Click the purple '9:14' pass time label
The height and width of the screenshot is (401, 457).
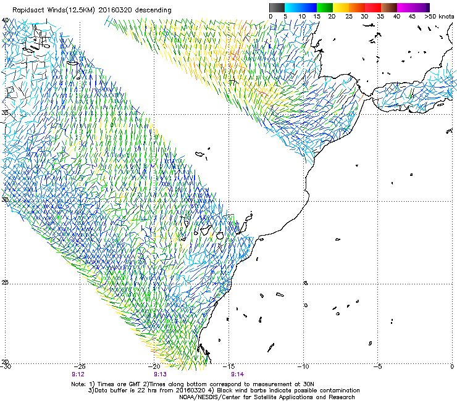coord(238,374)
